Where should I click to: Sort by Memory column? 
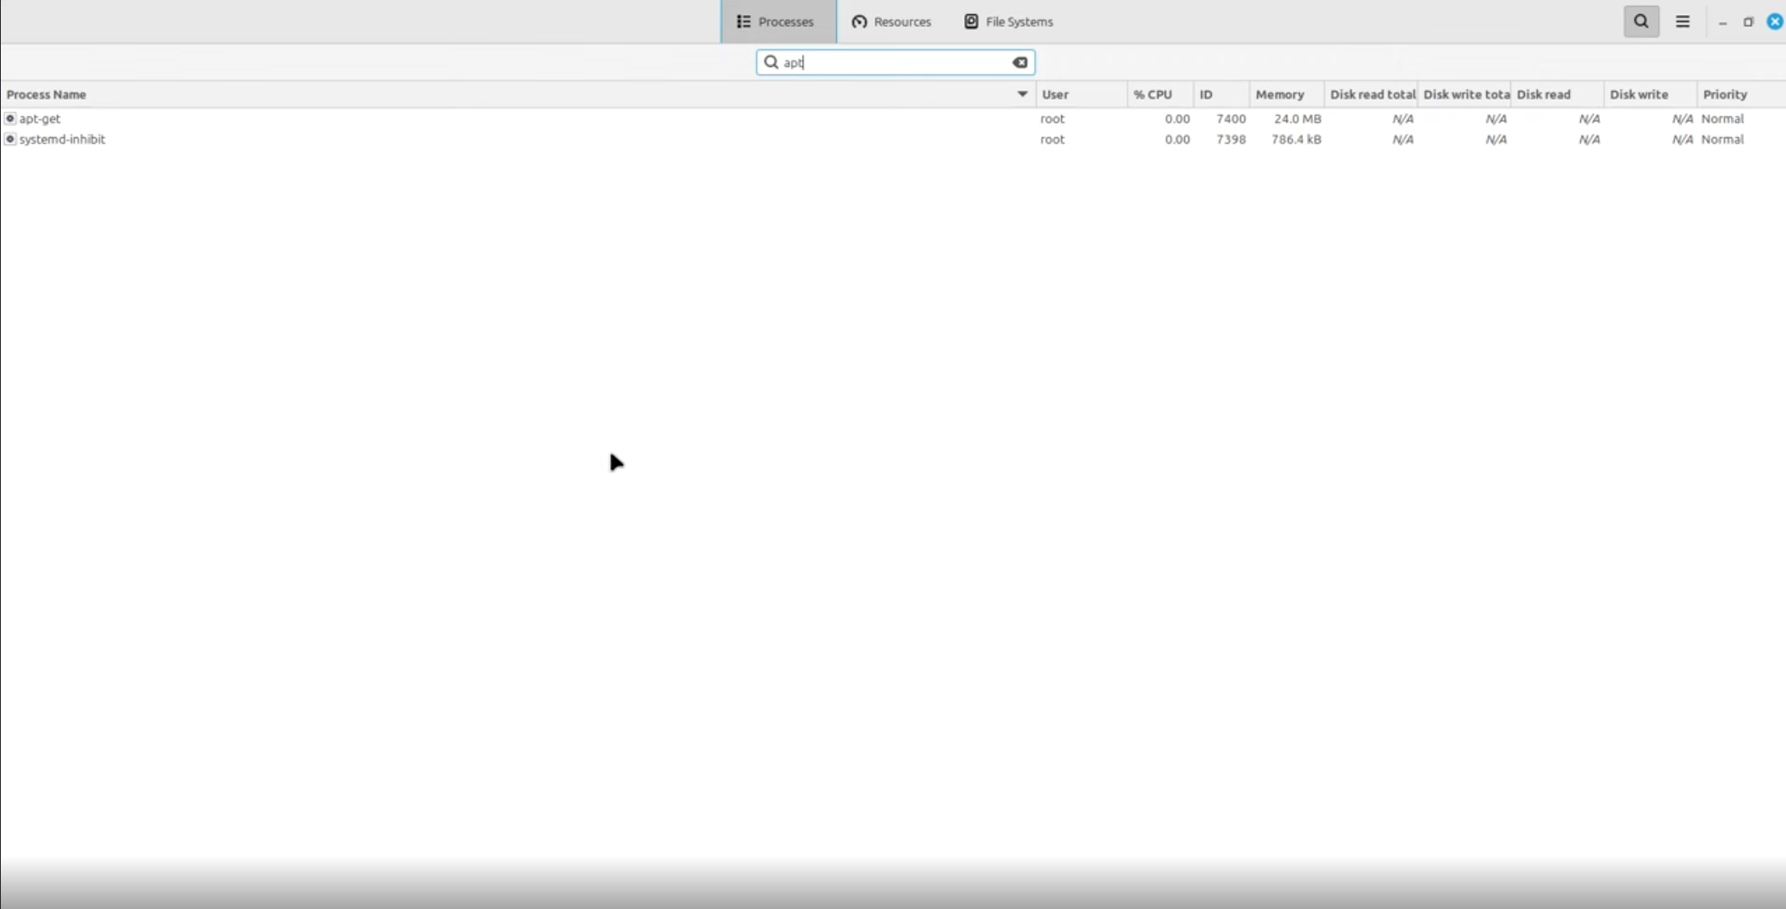tap(1287, 95)
